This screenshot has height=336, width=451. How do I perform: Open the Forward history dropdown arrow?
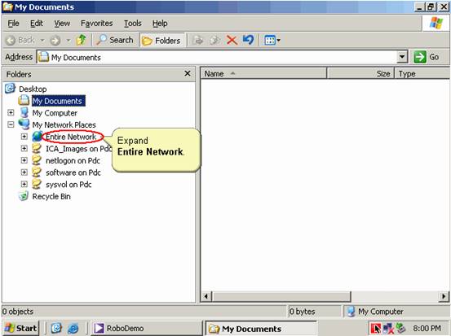[69, 41]
